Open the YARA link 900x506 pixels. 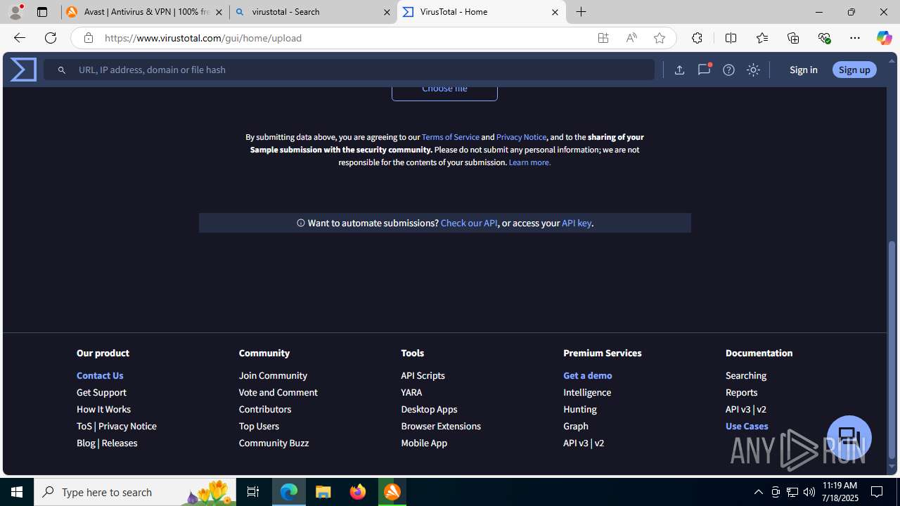411,392
